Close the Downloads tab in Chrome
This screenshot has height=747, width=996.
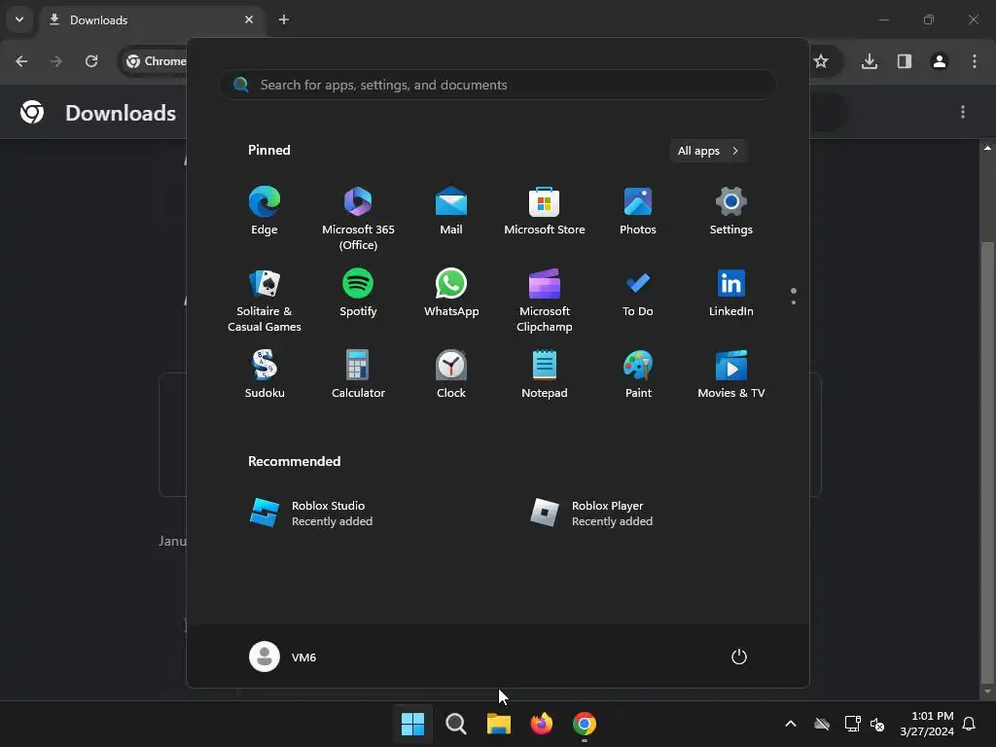point(249,19)
